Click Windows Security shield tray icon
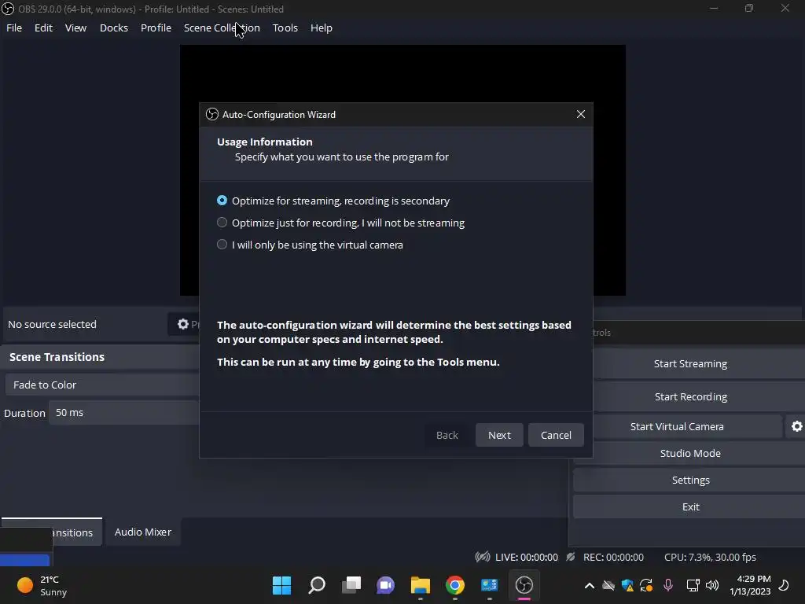805x604 pixels. [627, 585]
